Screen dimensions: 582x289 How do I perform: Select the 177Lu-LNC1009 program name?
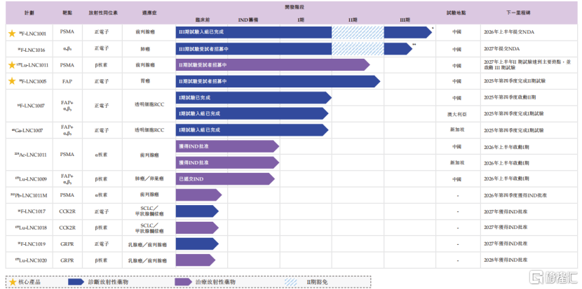click(31, 179)
